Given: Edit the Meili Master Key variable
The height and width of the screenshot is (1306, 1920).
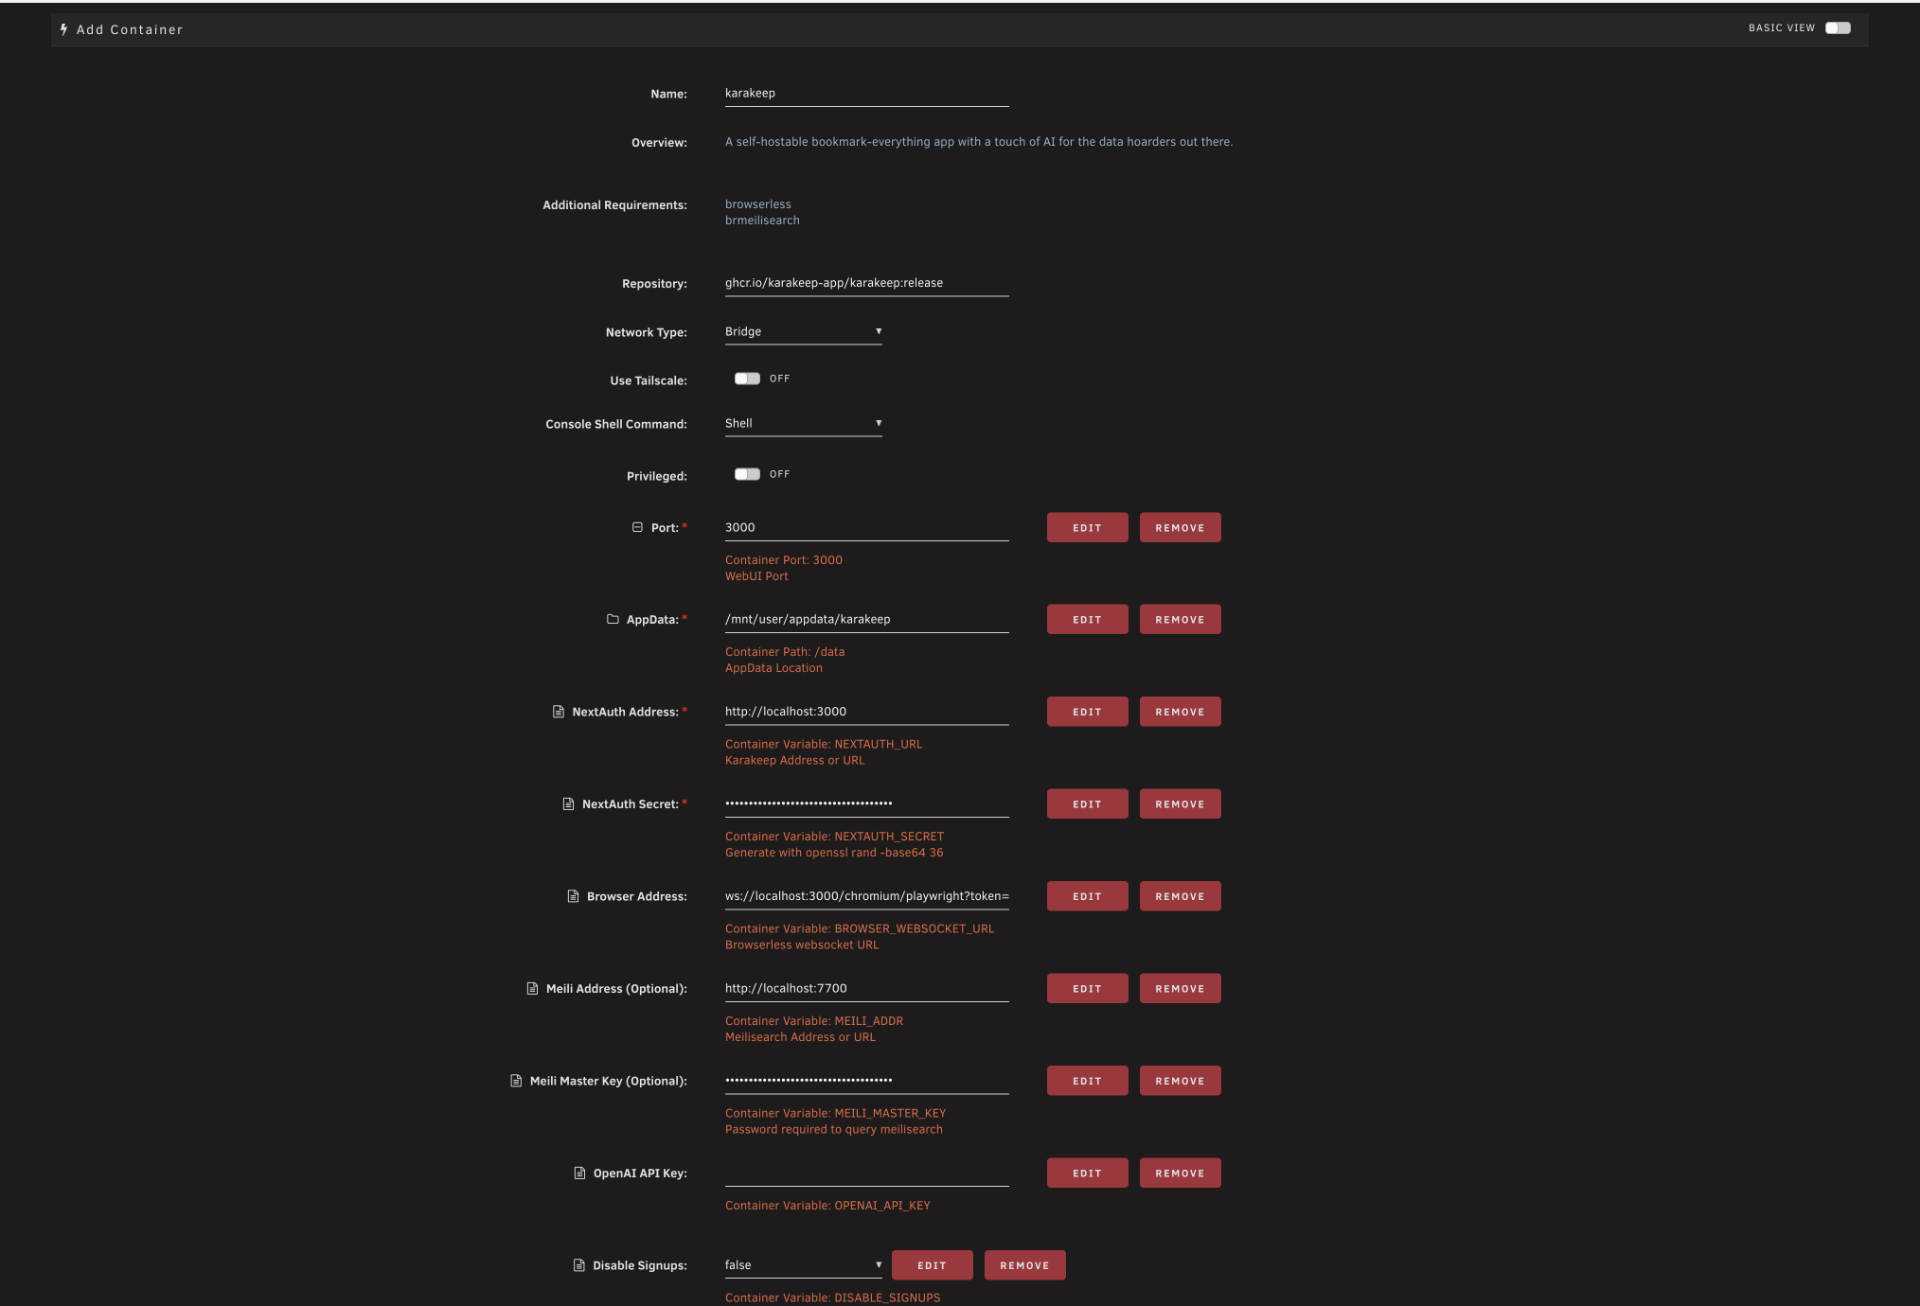Looking at the screenshot, I should pyautogui.click(x=1087, y=1081).
